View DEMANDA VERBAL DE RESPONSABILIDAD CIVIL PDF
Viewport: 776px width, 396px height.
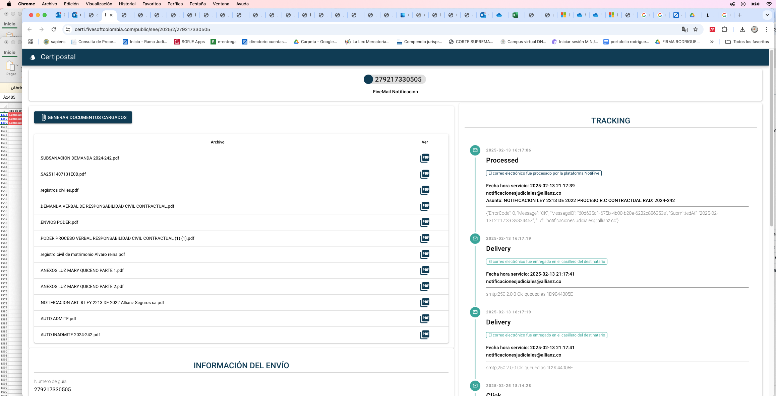pos(425,206)
